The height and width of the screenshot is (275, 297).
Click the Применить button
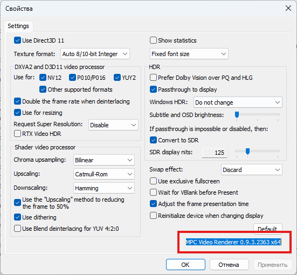pos(273,265)
